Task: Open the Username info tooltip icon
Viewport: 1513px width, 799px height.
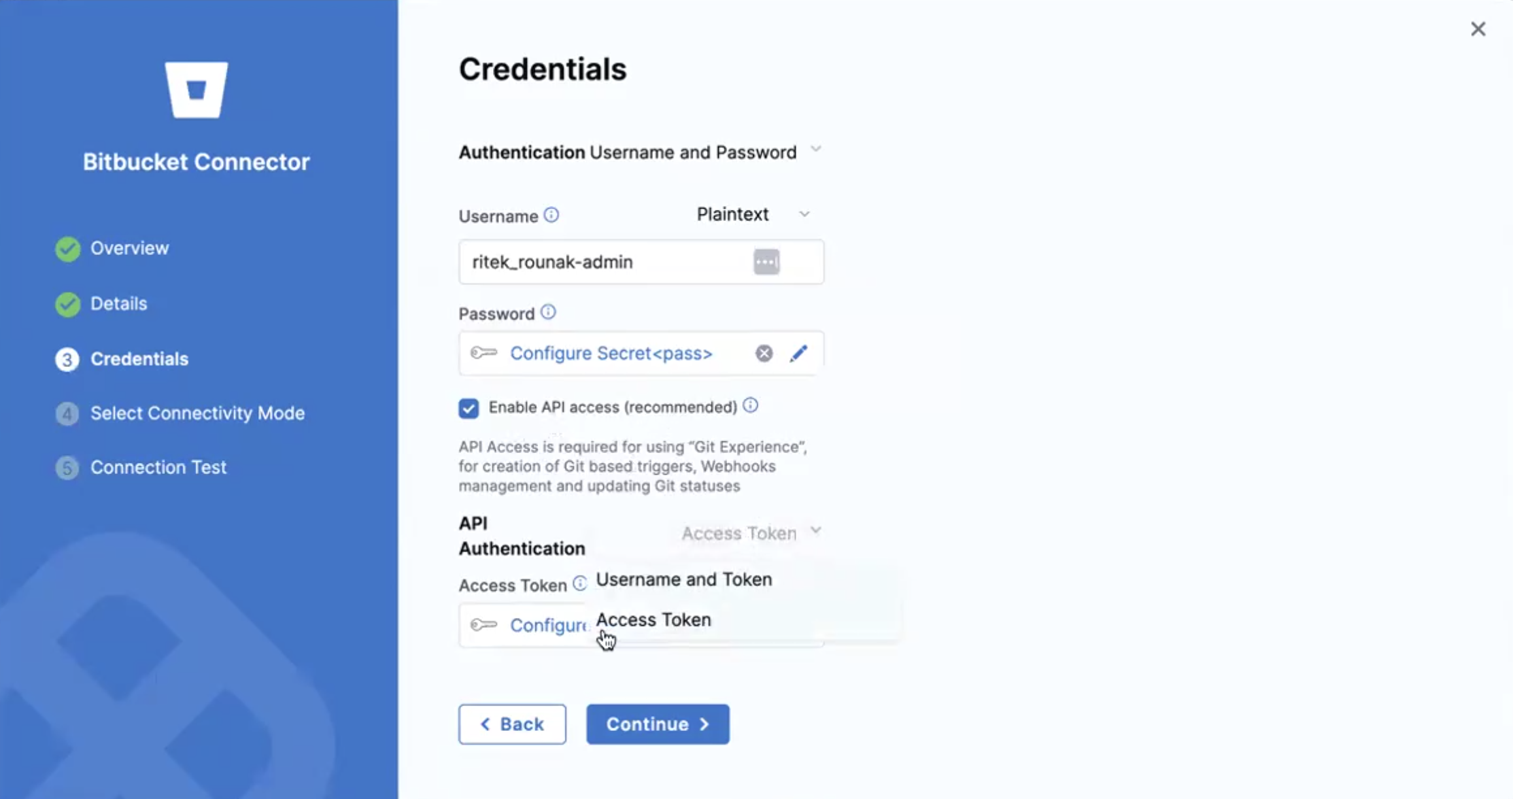Action: [552, 214]
